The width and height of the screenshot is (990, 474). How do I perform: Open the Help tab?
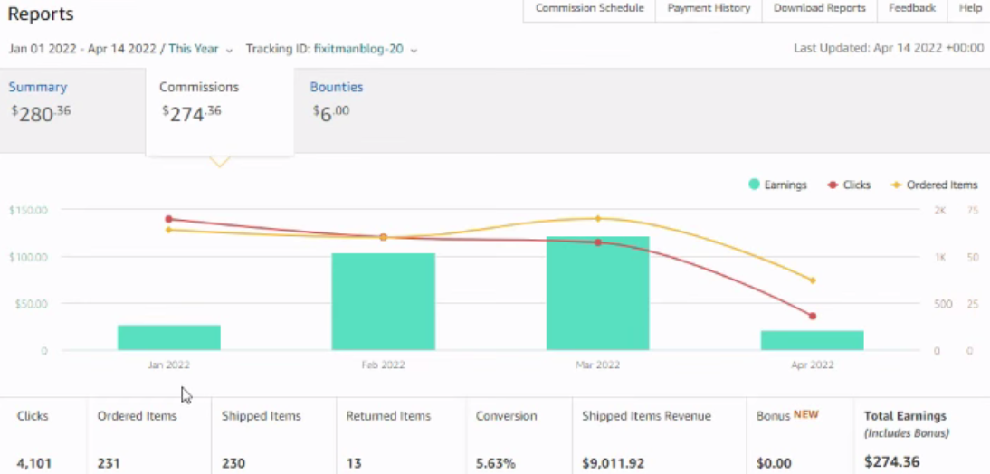(970, 8)
